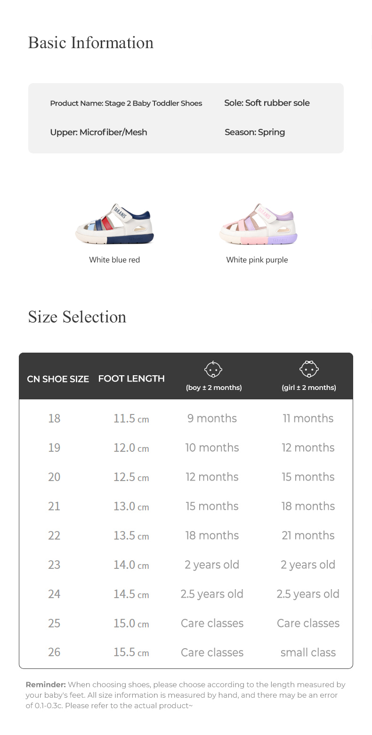372x735 pixels.
Task: Click the "Upper: Microfiber/Mesh" text
Action: click(98, 132)
